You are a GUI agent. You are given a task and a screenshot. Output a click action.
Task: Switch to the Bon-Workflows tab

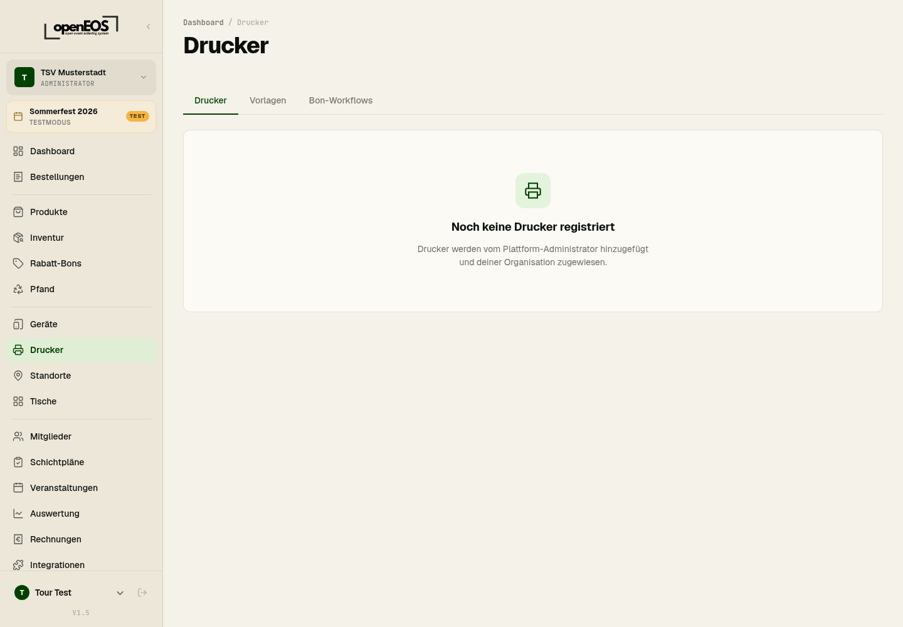[x=341, y=100]
